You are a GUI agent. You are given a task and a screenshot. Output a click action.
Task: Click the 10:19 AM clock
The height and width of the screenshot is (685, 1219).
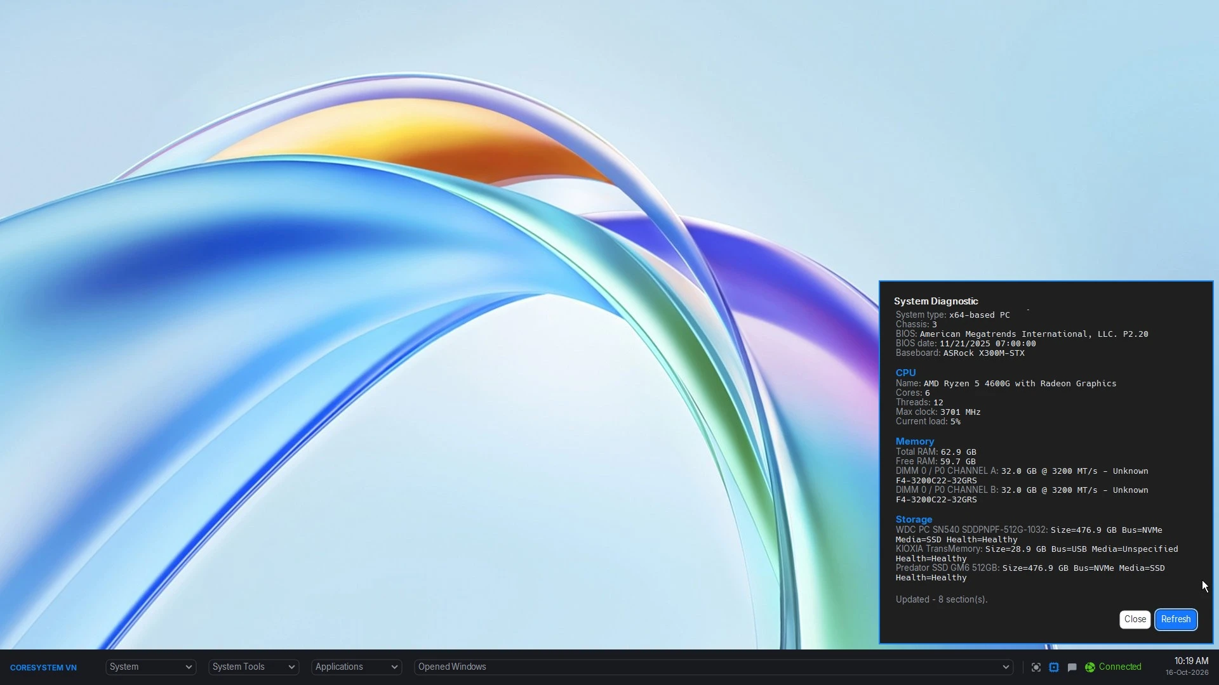(x=1191, y=661)
